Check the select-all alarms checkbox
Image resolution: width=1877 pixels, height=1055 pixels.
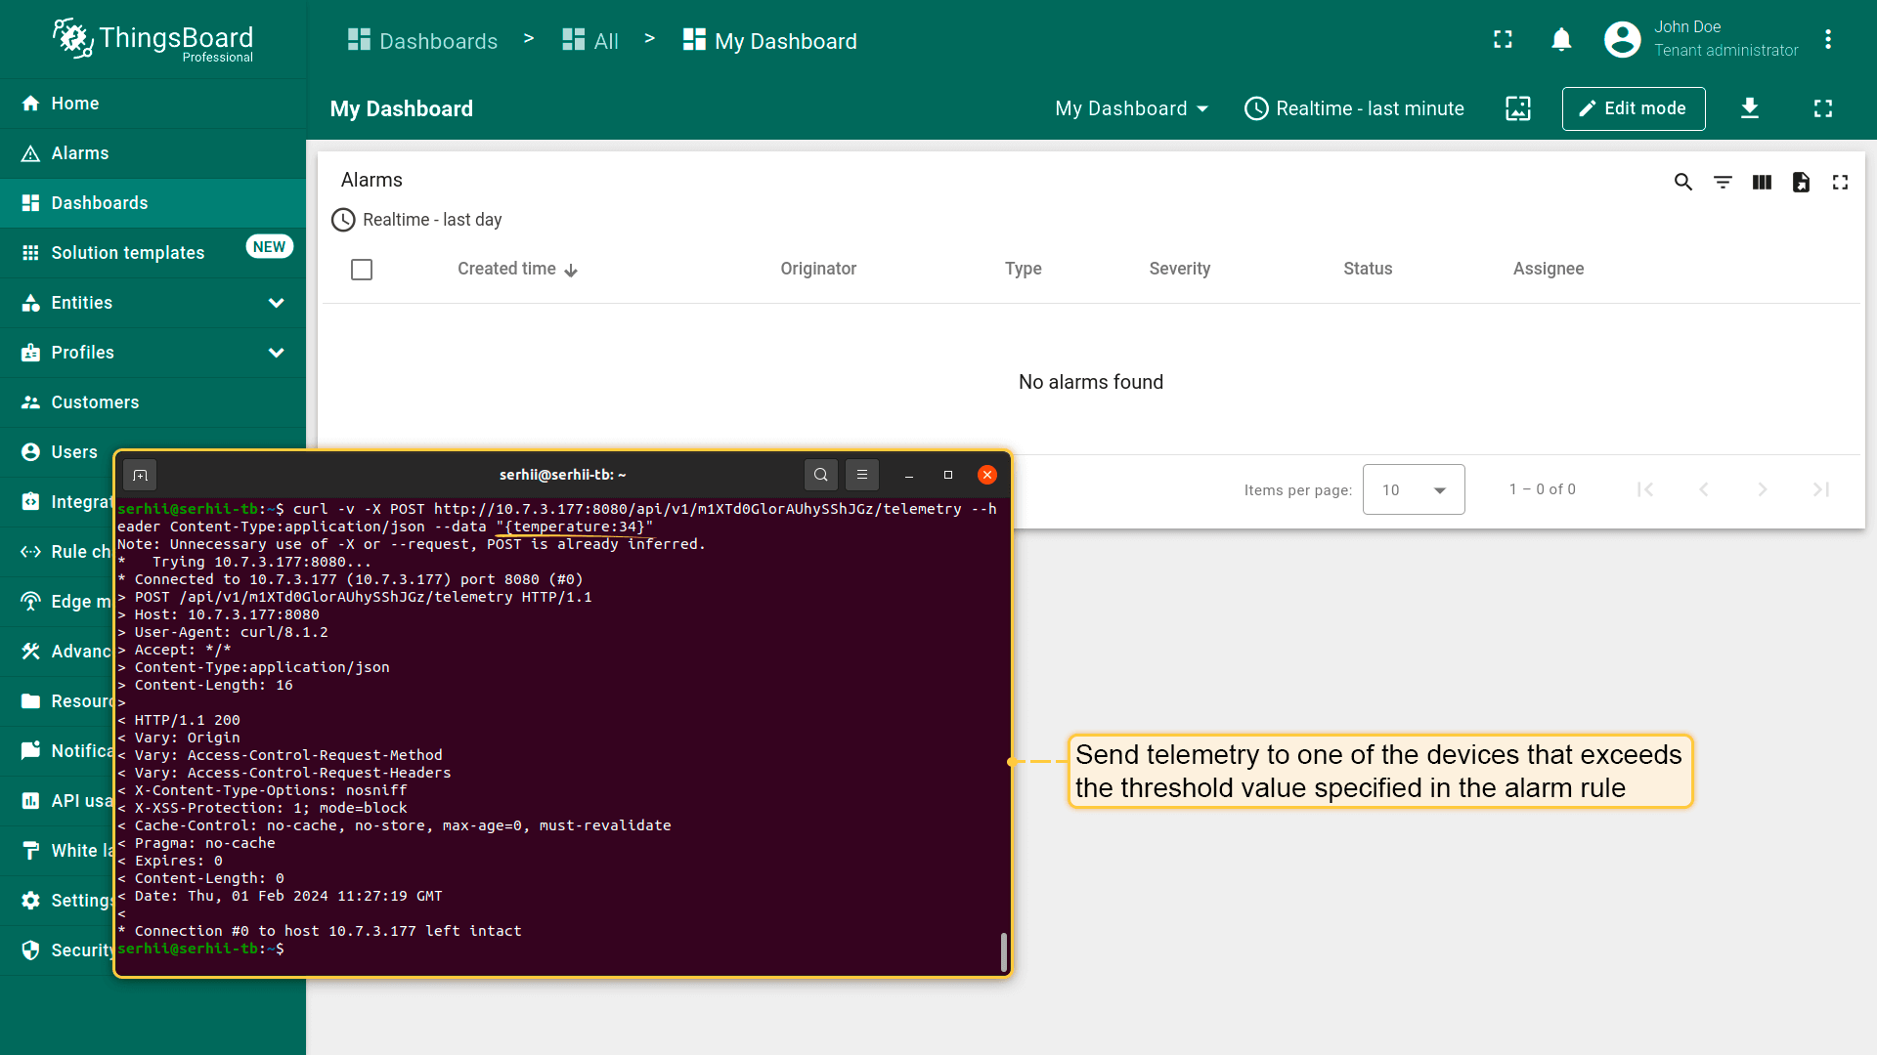[362, 270]
